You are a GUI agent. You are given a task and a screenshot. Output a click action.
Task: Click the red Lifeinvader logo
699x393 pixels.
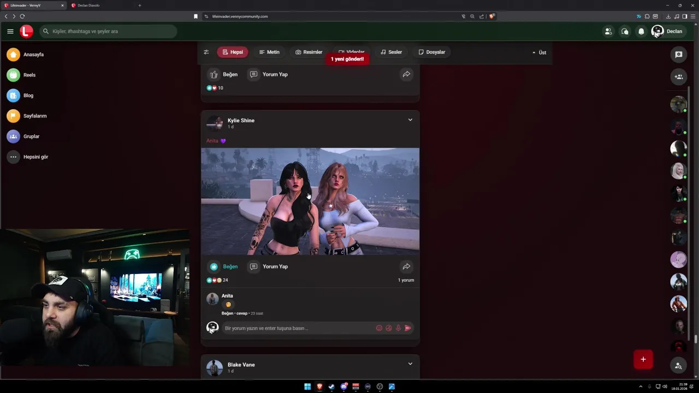click(26, 31)
